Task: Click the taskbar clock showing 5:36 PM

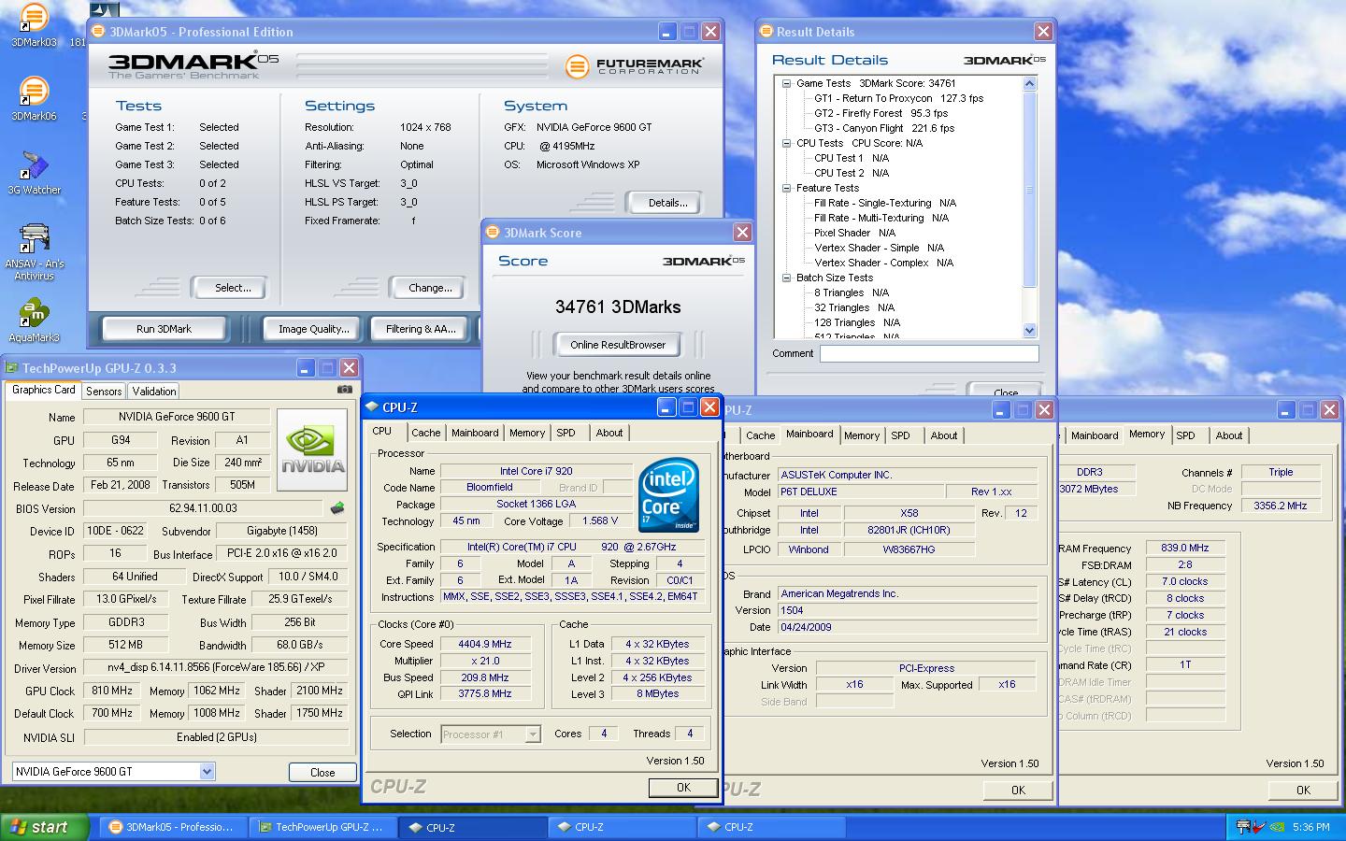Action: pyautogui.click(x=1310, y=827)
